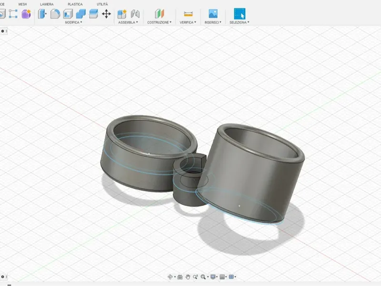Screen dimensions: 381x286
Task: Select the Joint tool icon
Action: (x=135, y=14)
